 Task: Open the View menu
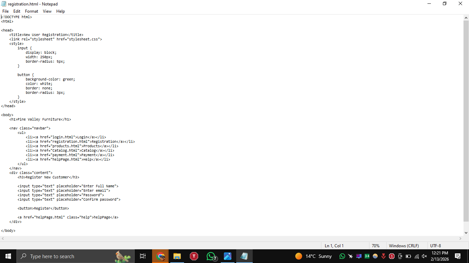click(x=47, y=11)
